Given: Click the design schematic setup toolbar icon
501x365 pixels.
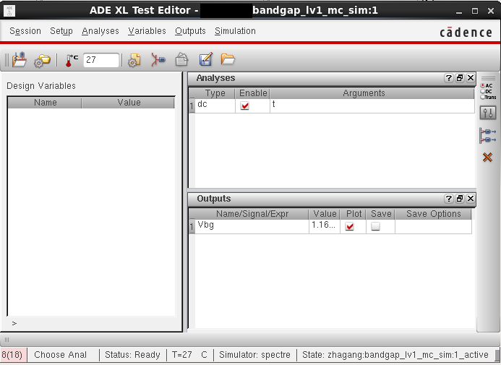Looking at the screenshot, I should 20,60.
